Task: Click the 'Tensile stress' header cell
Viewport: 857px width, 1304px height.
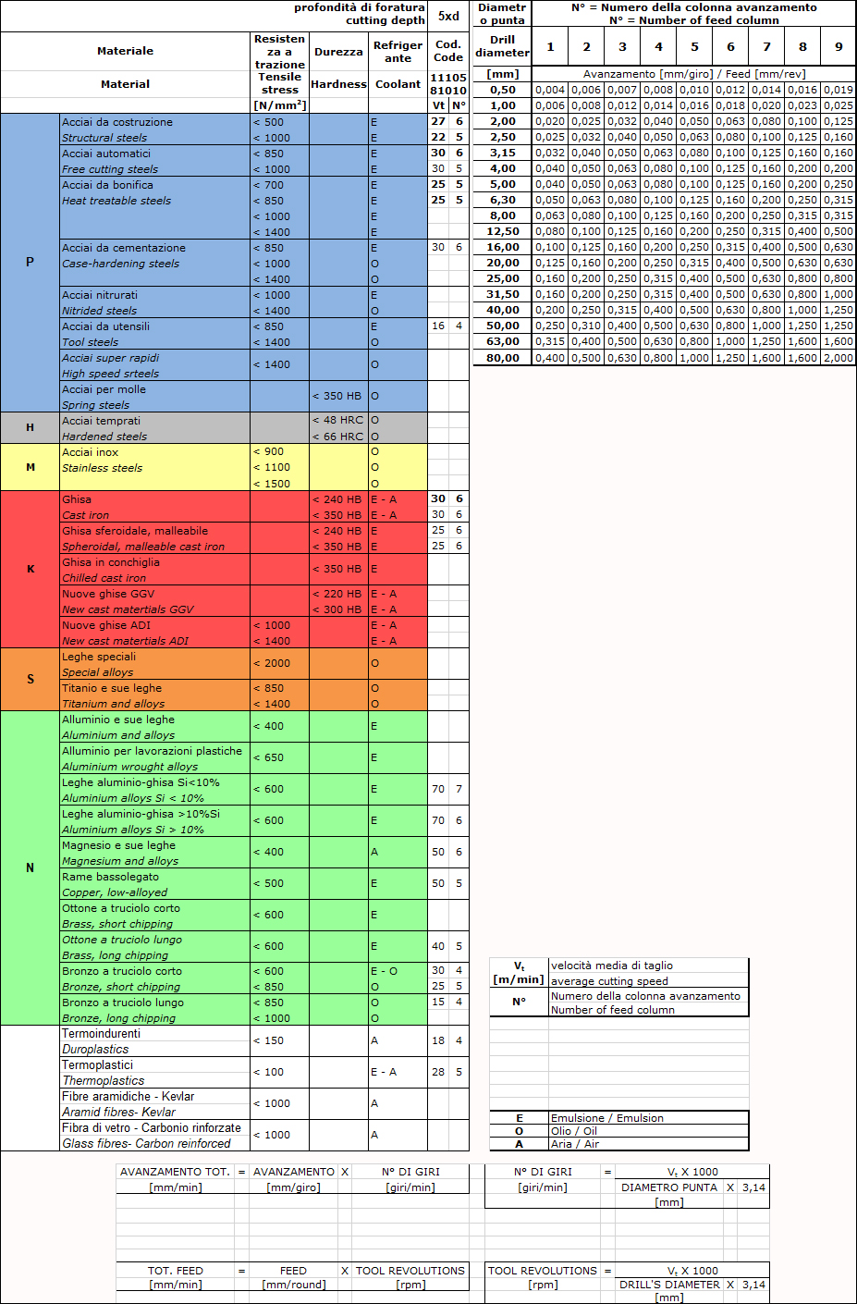Action: click(279, 83)
